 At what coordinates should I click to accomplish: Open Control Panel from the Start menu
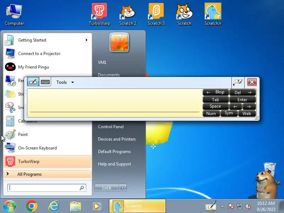tap(111, 127)
